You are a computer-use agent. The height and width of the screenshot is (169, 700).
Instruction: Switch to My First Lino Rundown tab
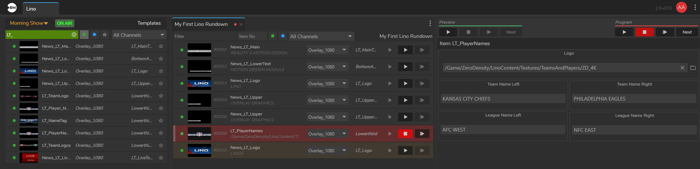(x=201, y=24)
